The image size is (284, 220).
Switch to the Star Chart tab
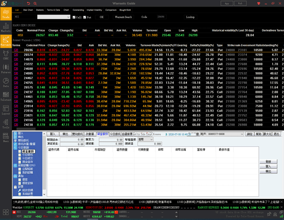tap(28, 10)
